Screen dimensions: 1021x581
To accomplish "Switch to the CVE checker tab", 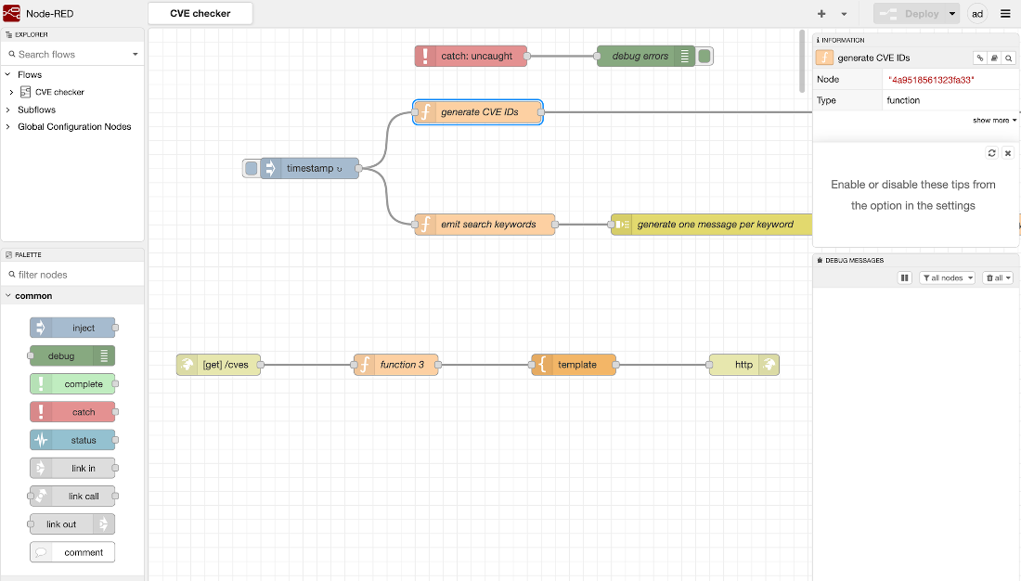I will (x=200, y=14).
